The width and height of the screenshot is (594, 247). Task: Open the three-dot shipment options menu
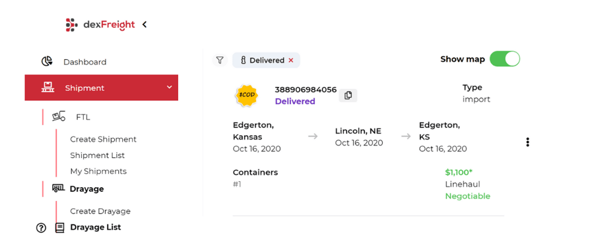pos(527,142)
